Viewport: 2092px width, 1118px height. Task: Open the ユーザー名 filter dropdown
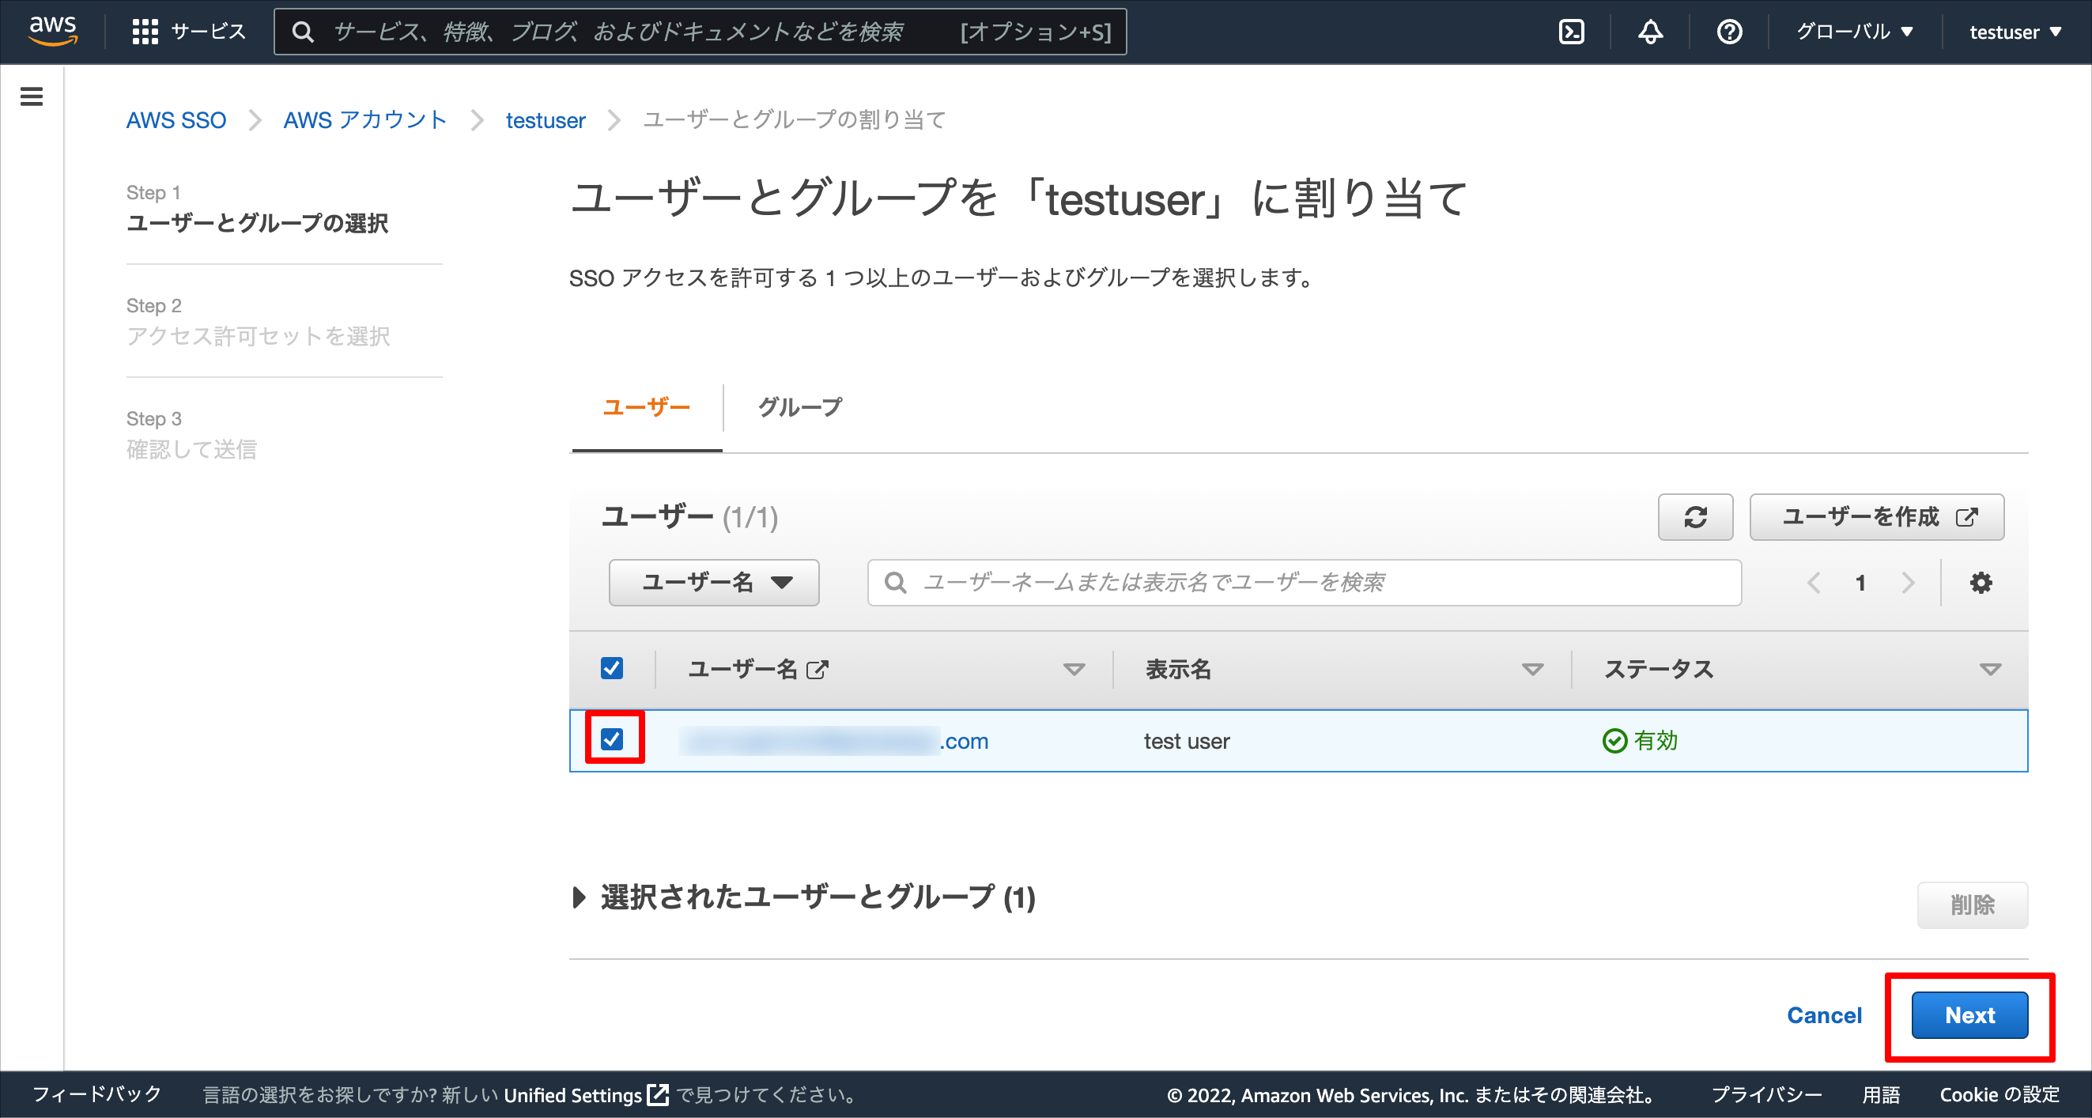coord(714,582)
